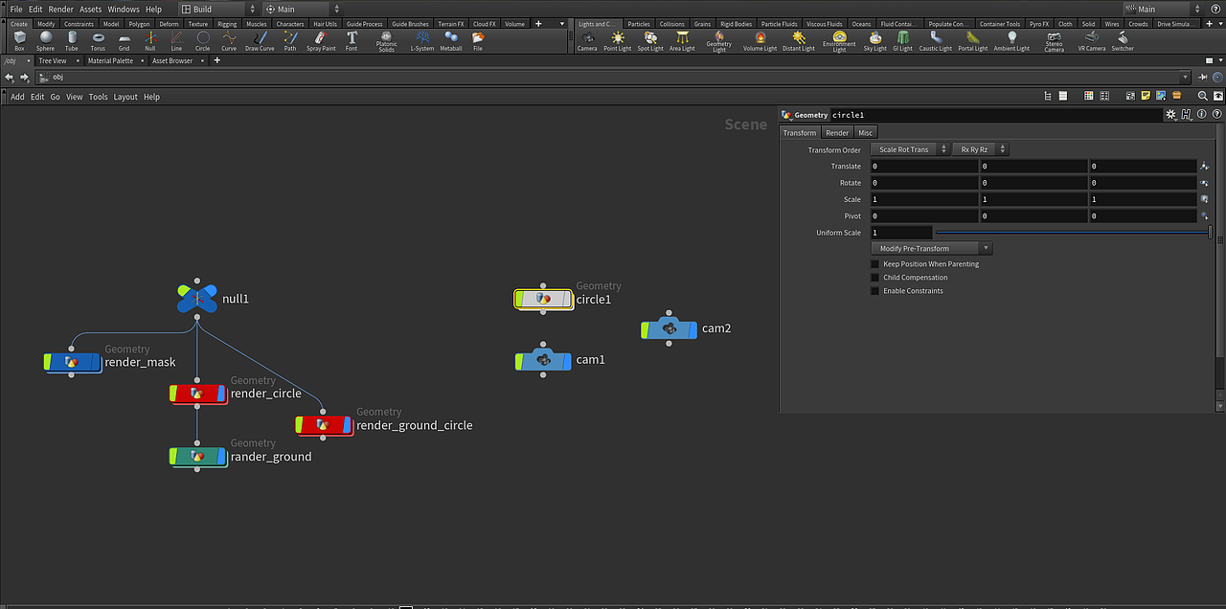Viewport: 1226px width, 609px height.
Task: Add a Portal Light from the shelf
Action: tap(973, 40)
